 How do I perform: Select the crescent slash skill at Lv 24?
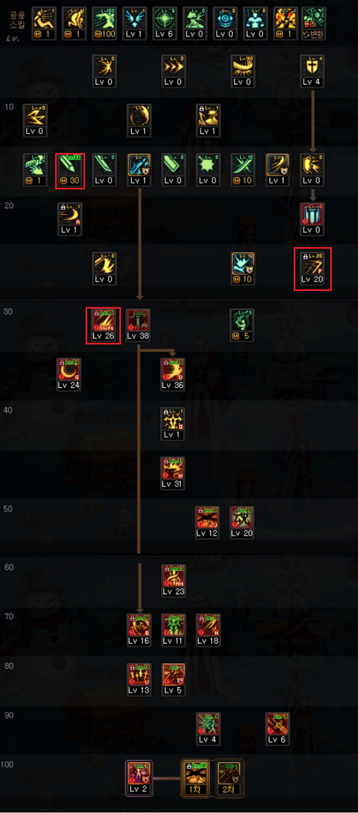tap(68, 374)
